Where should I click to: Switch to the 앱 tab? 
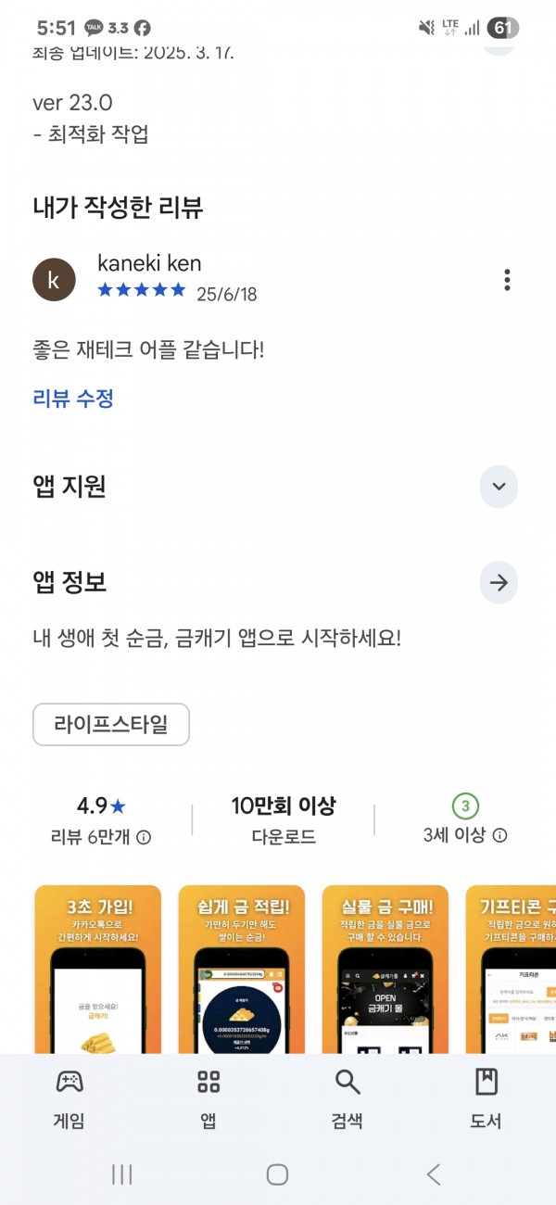[208, 1098]
